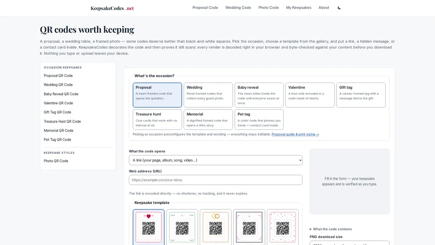The image size is (435, 245).
Task: Open the PNG download size dropdown
Action: [x=349, y=243]
